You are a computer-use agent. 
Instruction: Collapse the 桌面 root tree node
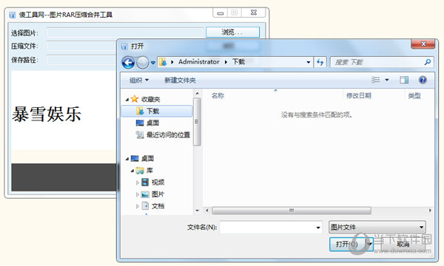coord(127,159)
